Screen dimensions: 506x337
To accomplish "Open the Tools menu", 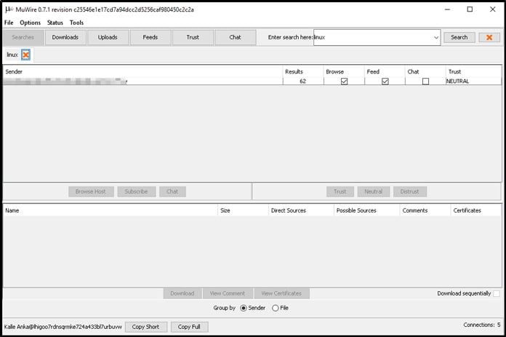I will point(76,23).
